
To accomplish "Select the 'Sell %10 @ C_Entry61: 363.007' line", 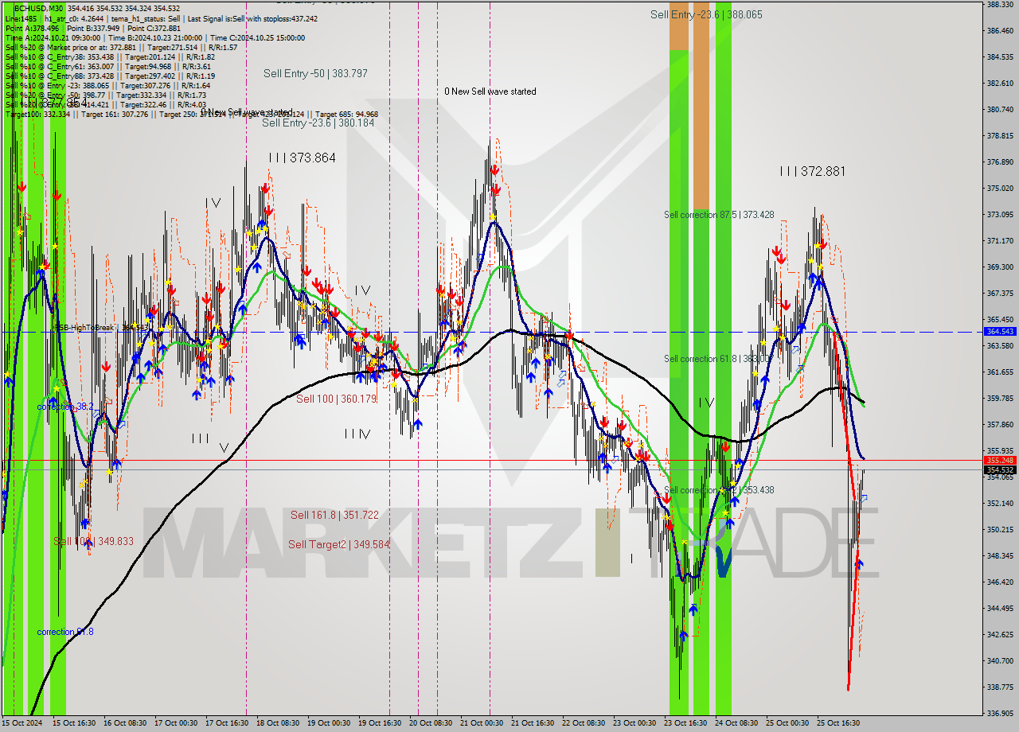I will coord(107,66).
